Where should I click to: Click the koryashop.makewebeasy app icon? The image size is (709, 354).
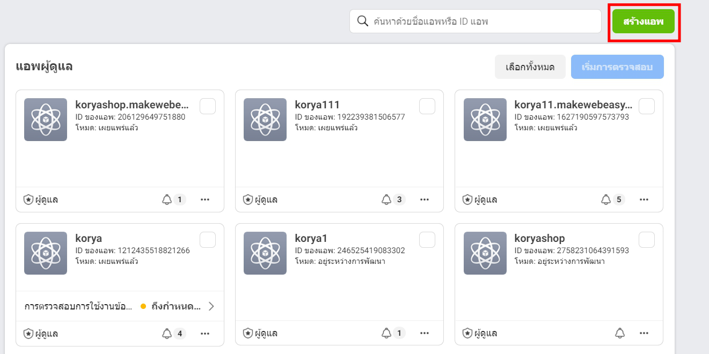45,119
